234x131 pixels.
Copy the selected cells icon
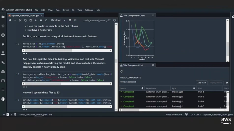tap(25, 20)
